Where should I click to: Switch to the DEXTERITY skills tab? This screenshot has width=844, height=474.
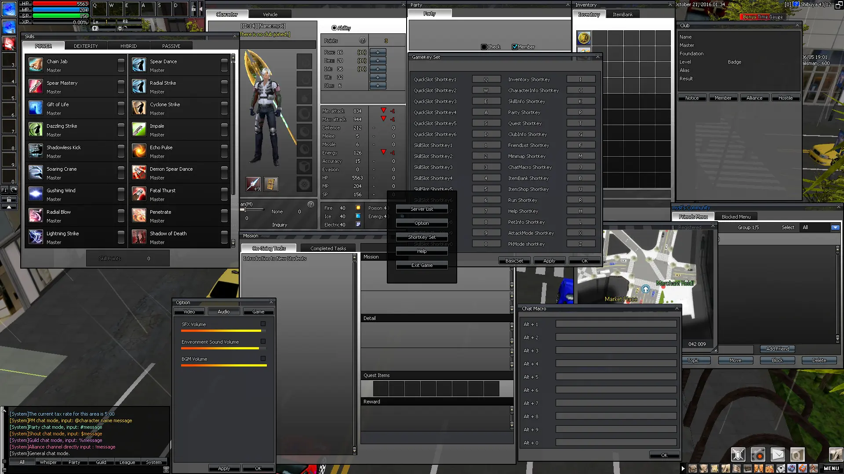pos(86,46)
